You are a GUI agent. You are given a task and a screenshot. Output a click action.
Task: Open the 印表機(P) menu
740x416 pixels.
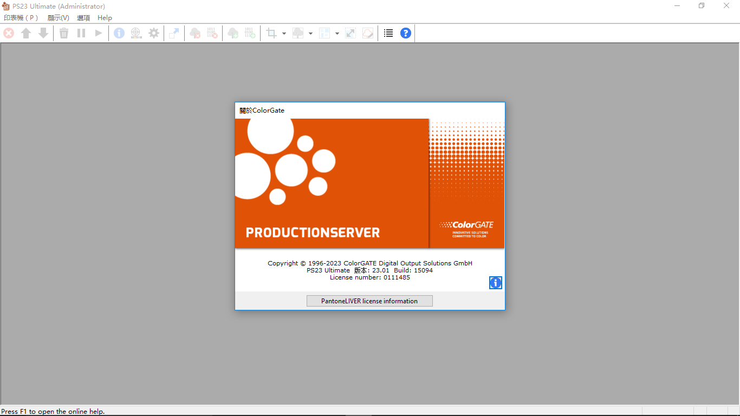click(21, 18)
